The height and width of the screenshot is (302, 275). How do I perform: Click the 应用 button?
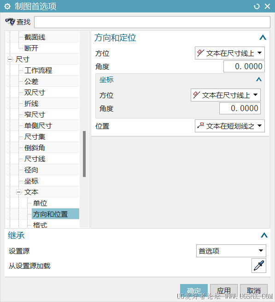[224, 291]
